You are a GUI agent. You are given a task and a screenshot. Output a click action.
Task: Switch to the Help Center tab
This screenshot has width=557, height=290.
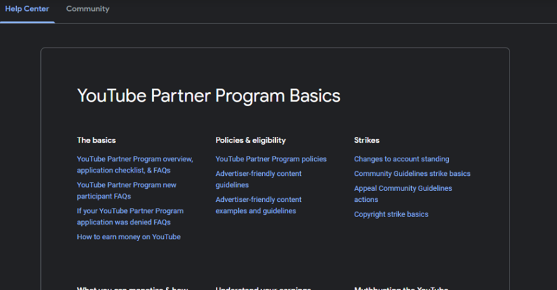[x=27, y=9]
